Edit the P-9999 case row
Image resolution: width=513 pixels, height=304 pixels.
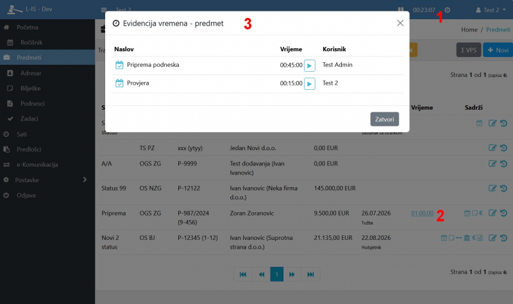click(x=492, y=164)
